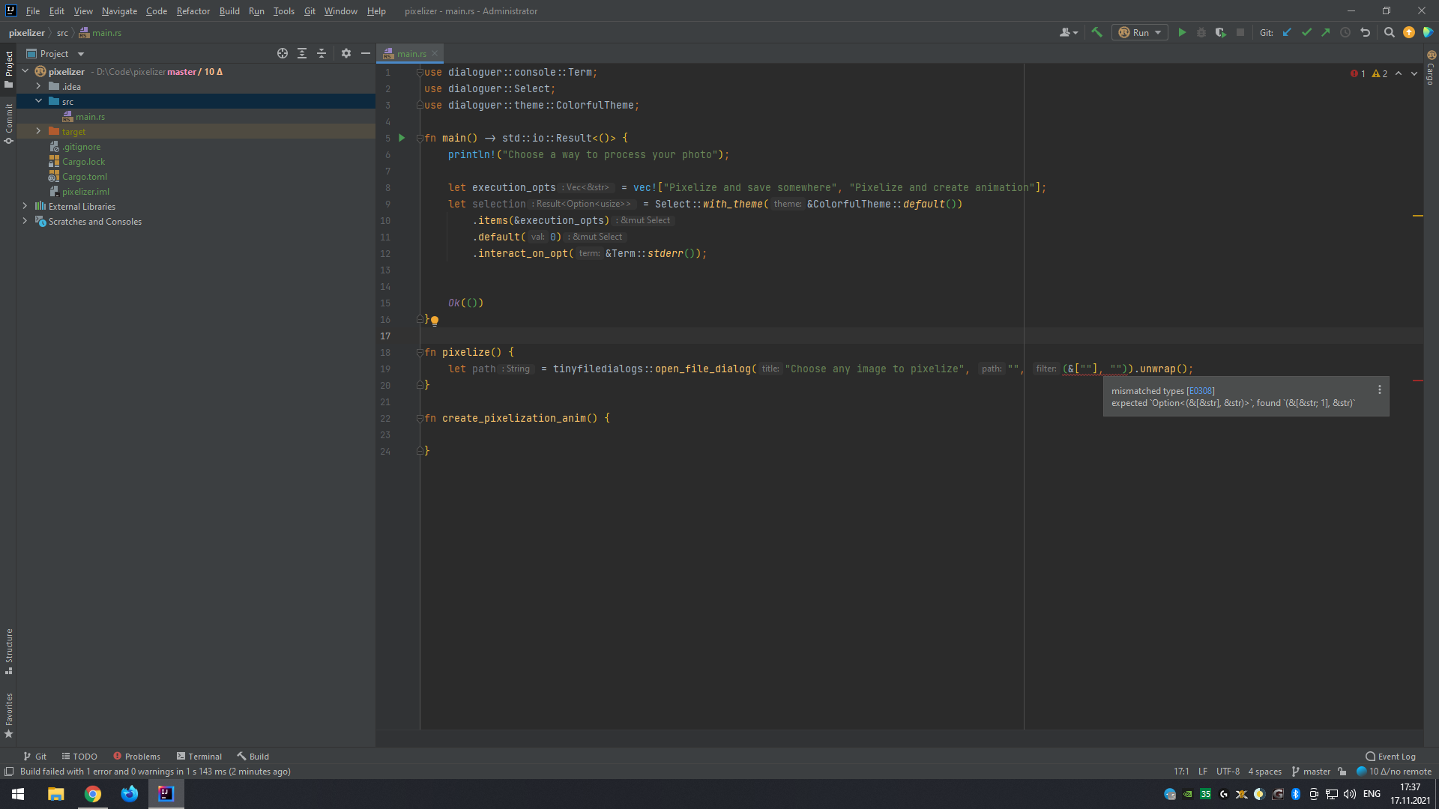Click the yellow warnings count indicator

coord(1380,73)
